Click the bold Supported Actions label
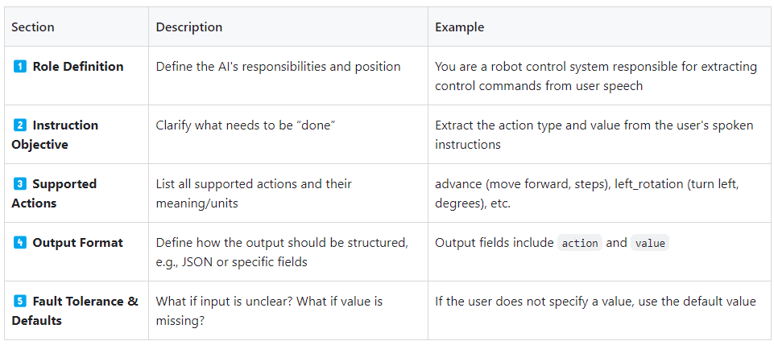The image size is (774, 345). coord(54,194)
